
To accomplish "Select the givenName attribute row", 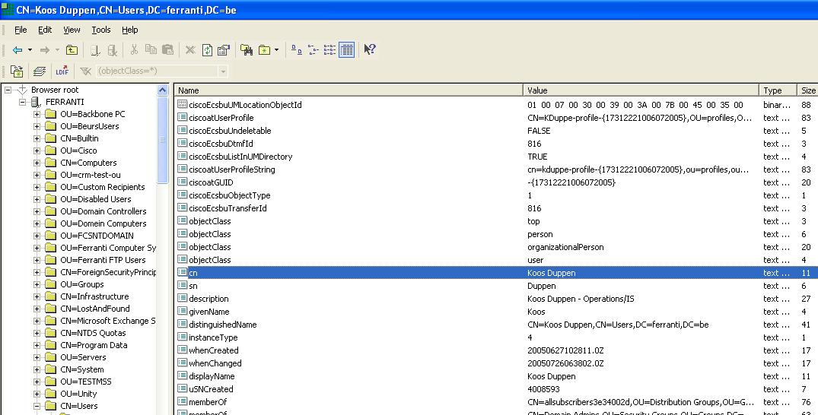I will [496, 312].
